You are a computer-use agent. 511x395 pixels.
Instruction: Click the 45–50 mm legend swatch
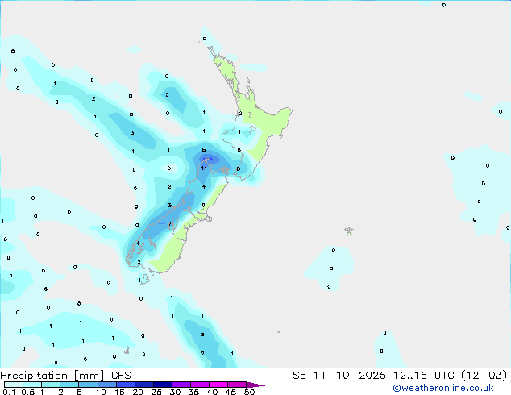pyautogui.click(x=237, y=385)
